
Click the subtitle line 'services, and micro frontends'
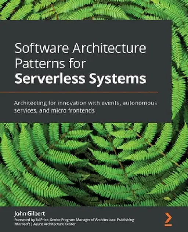click(x=54, y=111)
